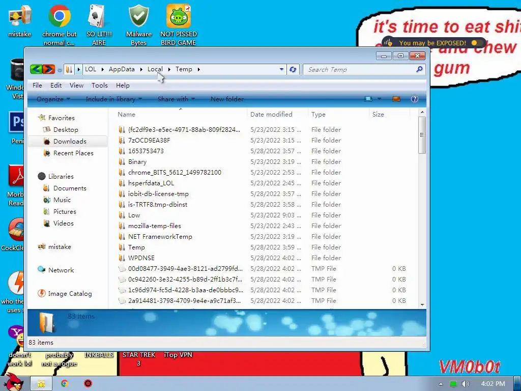Select Downloads in Favorites

coord(68,142)
